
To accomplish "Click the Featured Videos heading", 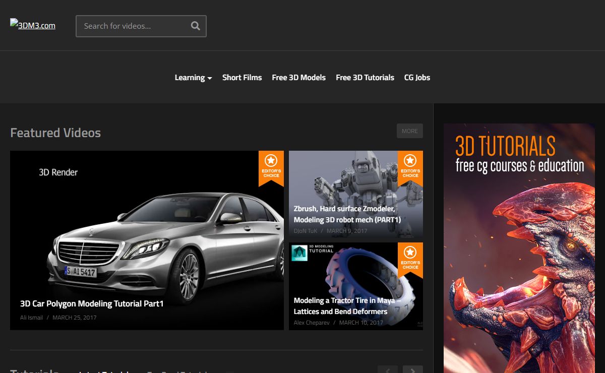I will coord(55,133).
